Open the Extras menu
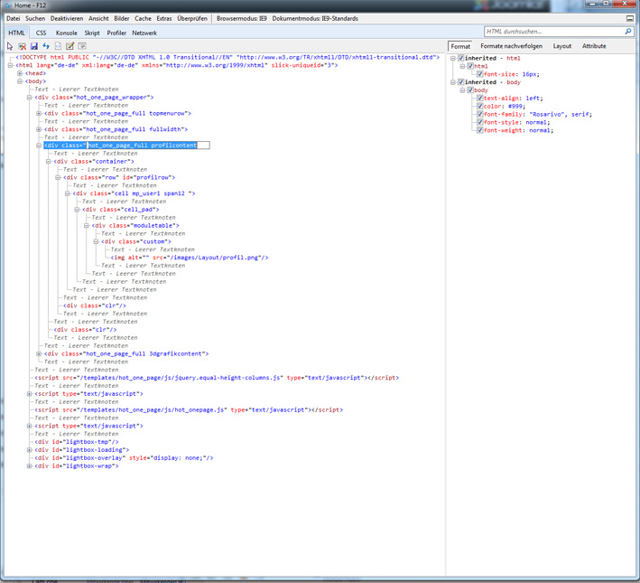 click(164, 18)
